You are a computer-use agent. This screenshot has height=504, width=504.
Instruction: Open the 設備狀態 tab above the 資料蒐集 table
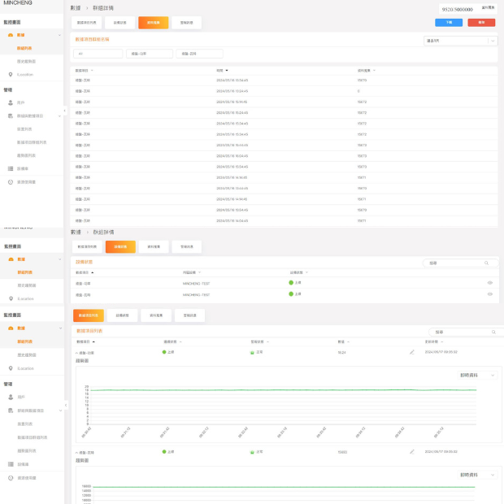click(x=119, y=23)
